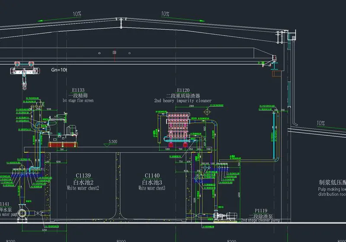Select '2nd heavy impurity cleaner' text
Viewport: 346px width, 242px height.
coord(183,101)
